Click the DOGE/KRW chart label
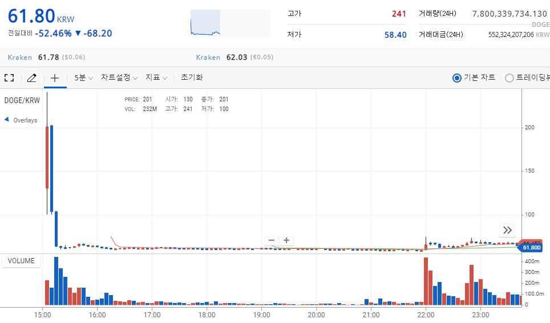This screenshot has height=323, width=550. point(22,100)
